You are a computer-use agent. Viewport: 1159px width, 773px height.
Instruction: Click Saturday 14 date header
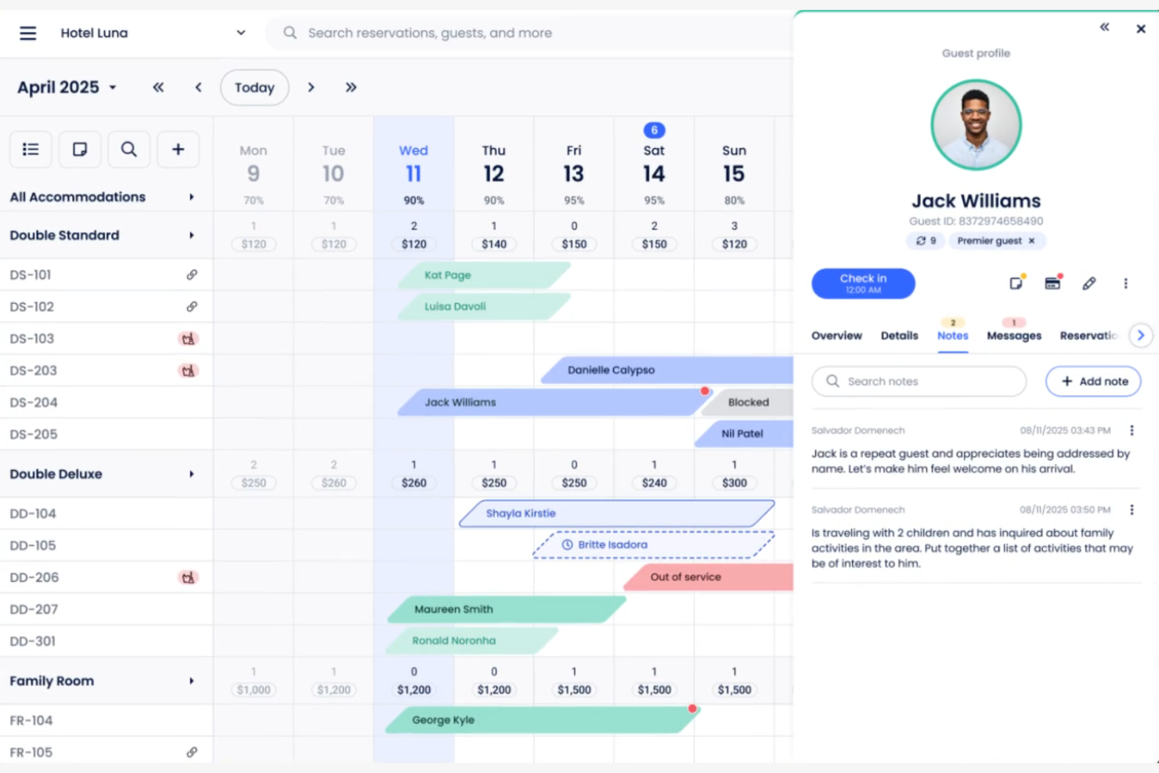654,163
